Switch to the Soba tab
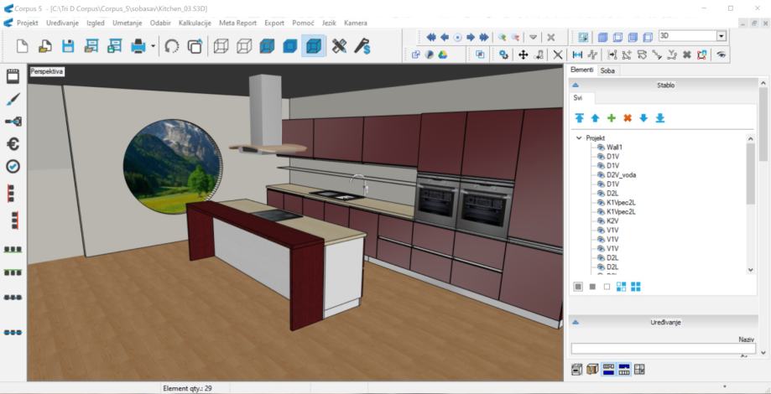Image resolution: width=771 pixels, height=394 pixels. pos(607,70)
